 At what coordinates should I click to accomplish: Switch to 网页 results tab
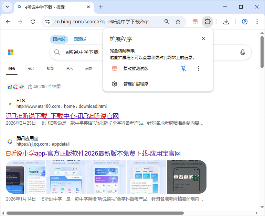(x=12, y=68)
